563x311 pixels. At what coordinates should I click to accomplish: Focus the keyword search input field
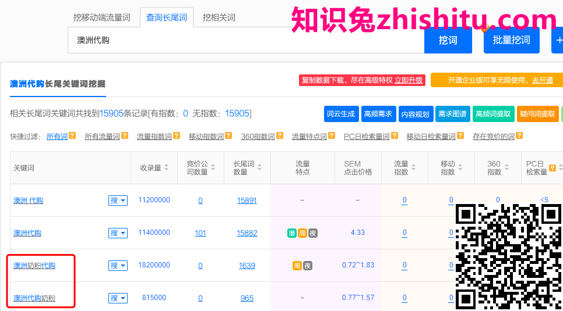tap(246, 40)
